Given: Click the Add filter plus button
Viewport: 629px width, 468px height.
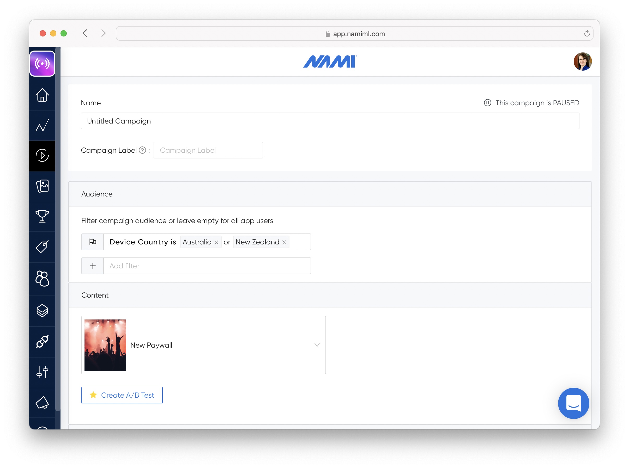Looking at the screenshot, I should click(93, 266).
